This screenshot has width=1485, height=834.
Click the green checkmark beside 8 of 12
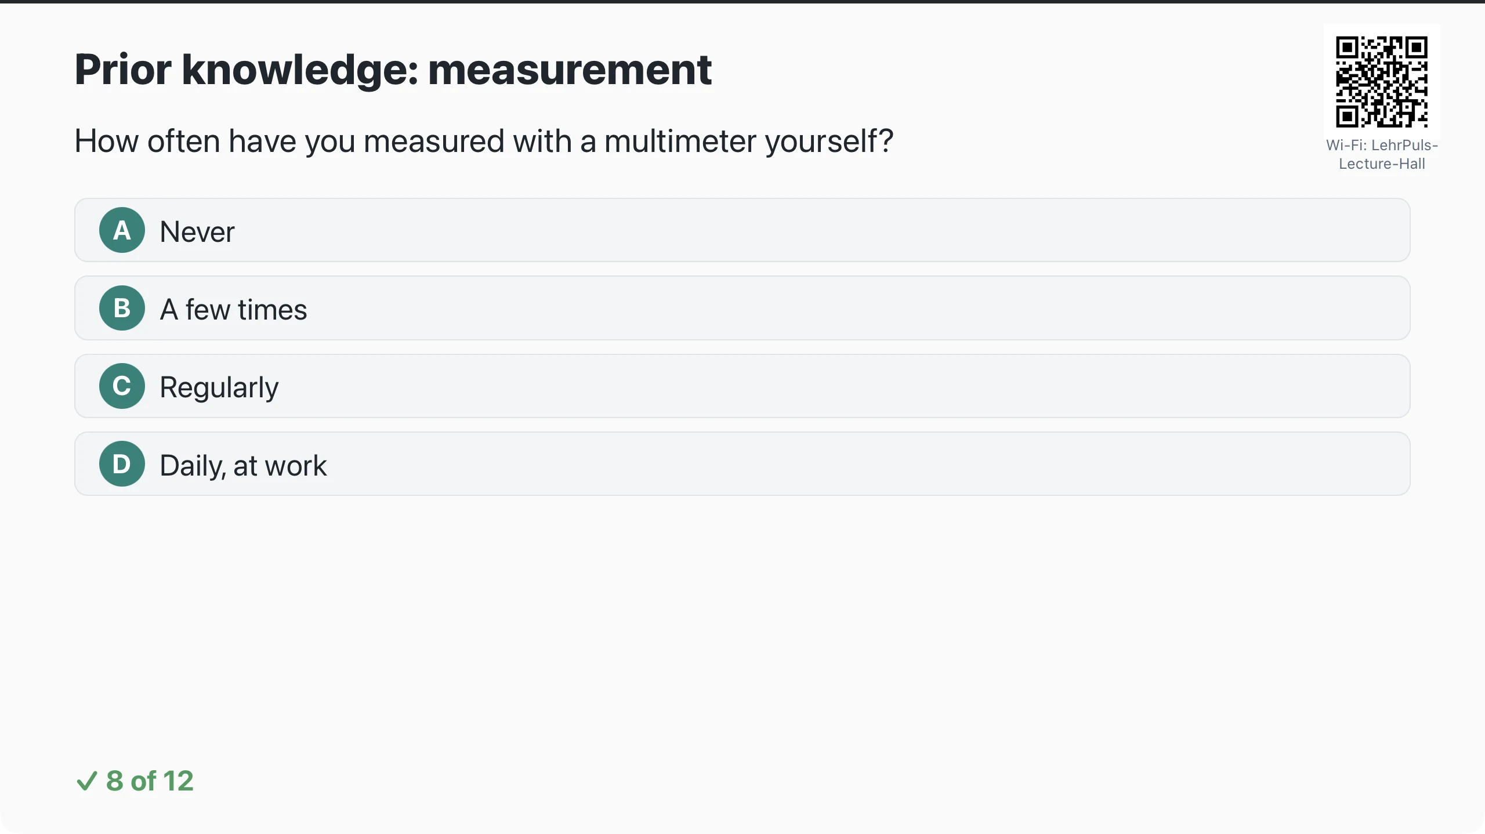tap(86, 781)
